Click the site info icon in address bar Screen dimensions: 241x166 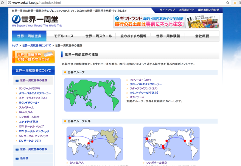coord(9,3)
